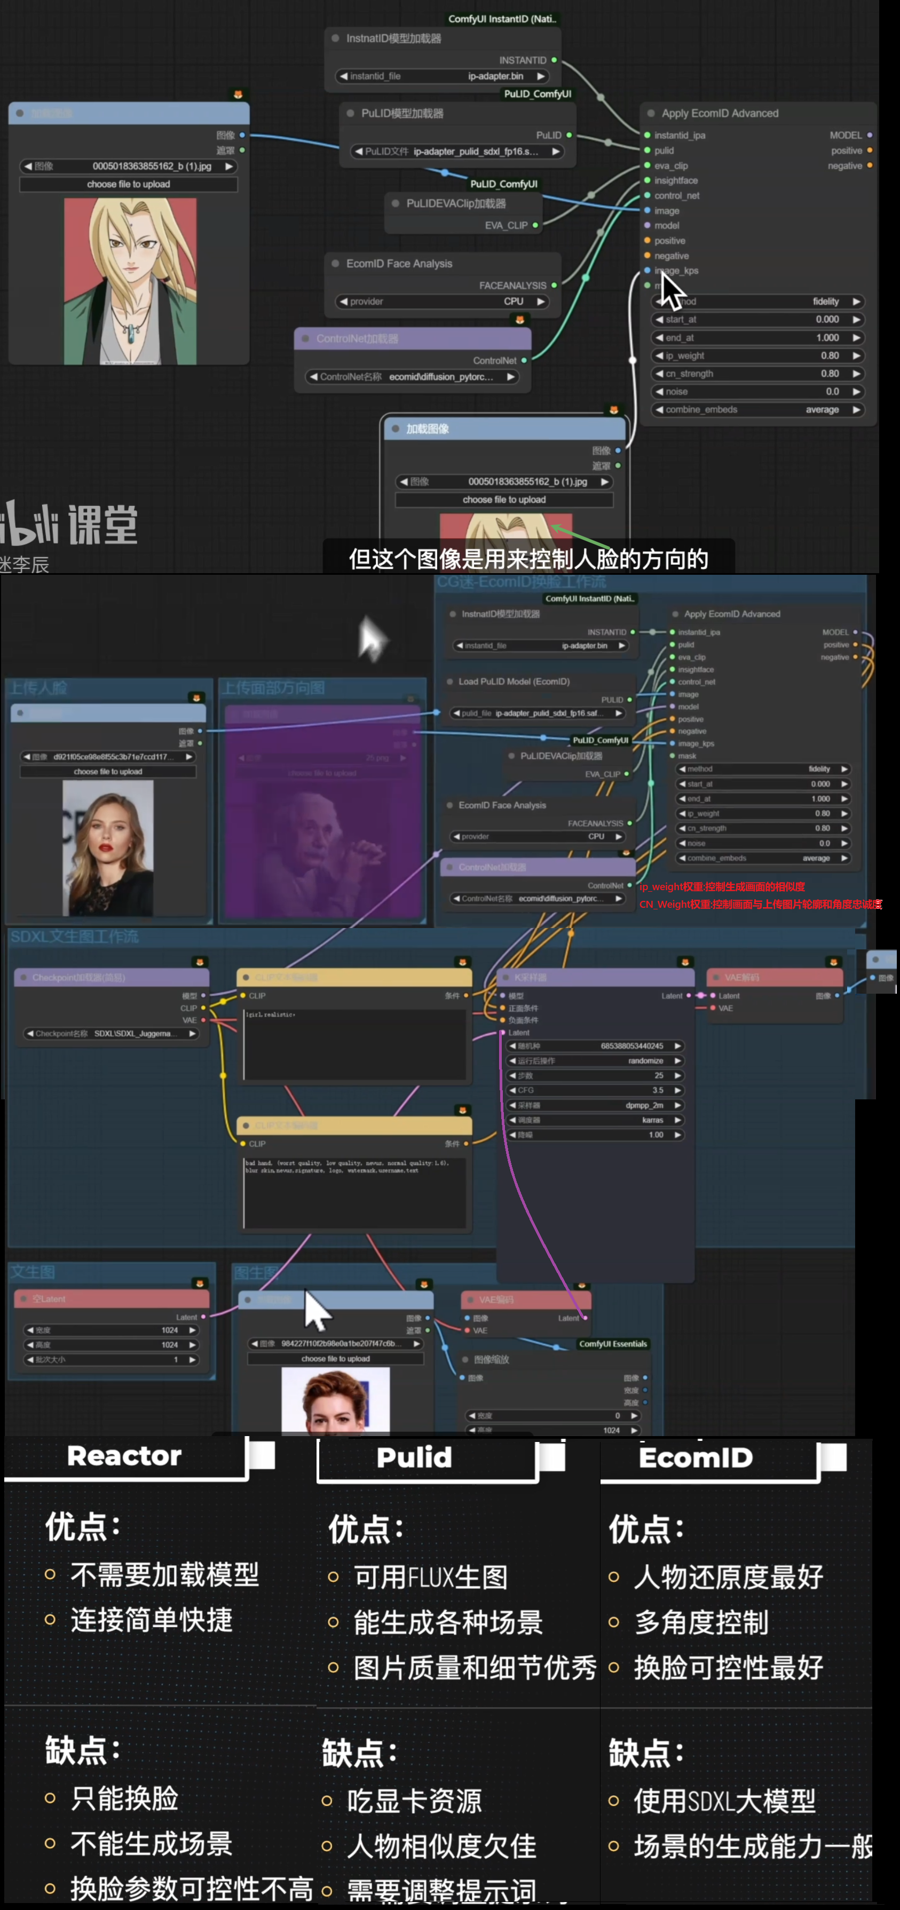Click the blonde woman portrait in 上传人脸 group
This screenshot has height=1910, width=900.
tap(108, 848)
